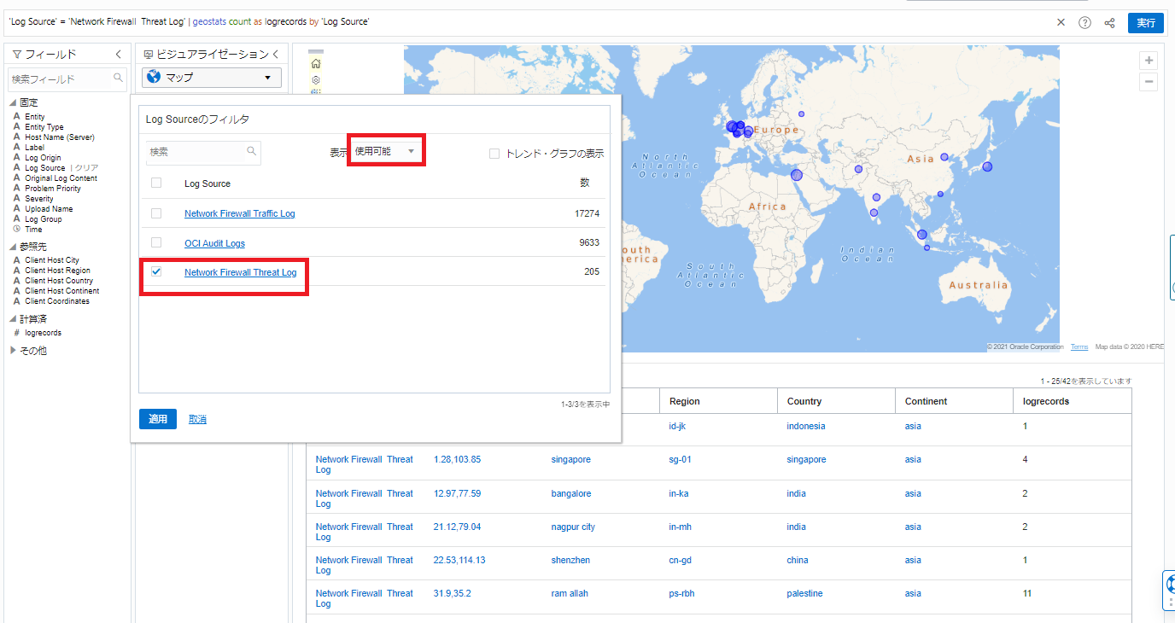Click the share icon in query bar
This screenshot has width=1175, height=623.
[1109, 23]
